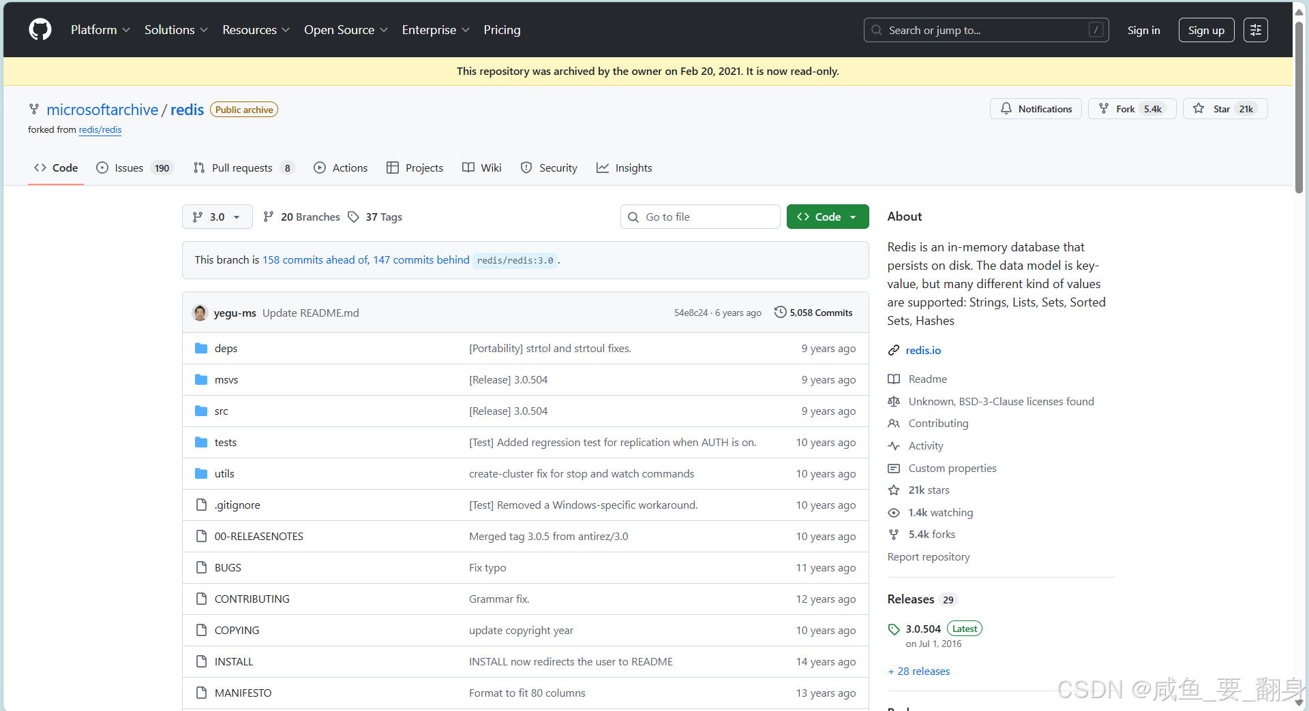Image resolution: width=1309 pixels, height=711 pixels.
Task: Click the license scale icon in About
Action: (x=894, y=402)
